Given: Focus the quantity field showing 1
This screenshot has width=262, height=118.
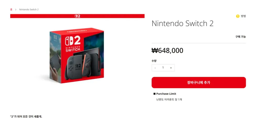Looking at the screenshot, I should coord(163,68).
